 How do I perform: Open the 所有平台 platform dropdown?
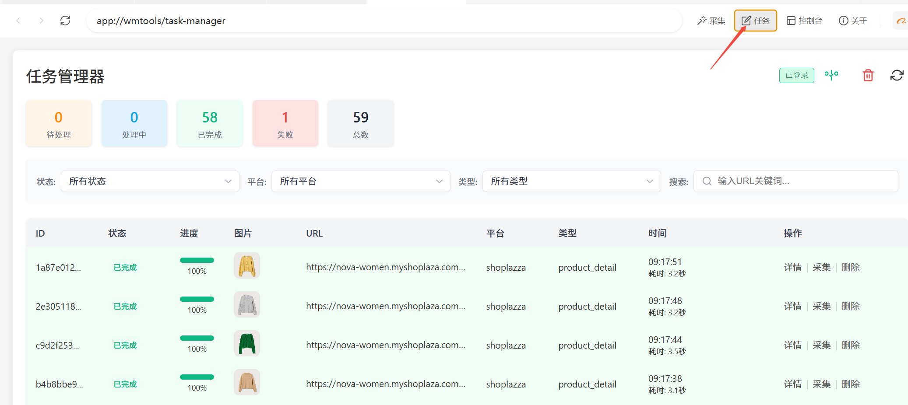pyautogui.click(x=361, y=181)
